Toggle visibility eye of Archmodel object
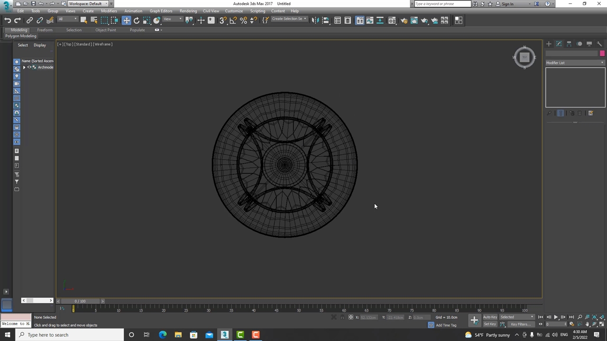Image resolution: width=607 pixels, height=341 pixels. pos(29,67)
